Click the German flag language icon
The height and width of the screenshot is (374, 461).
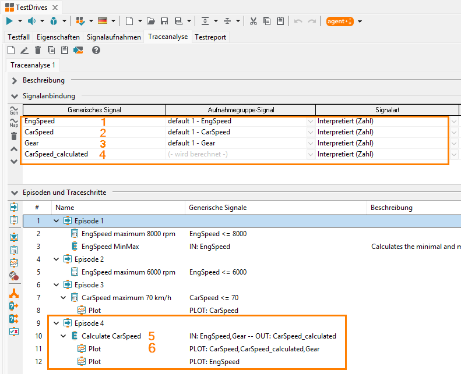(103, 21)
